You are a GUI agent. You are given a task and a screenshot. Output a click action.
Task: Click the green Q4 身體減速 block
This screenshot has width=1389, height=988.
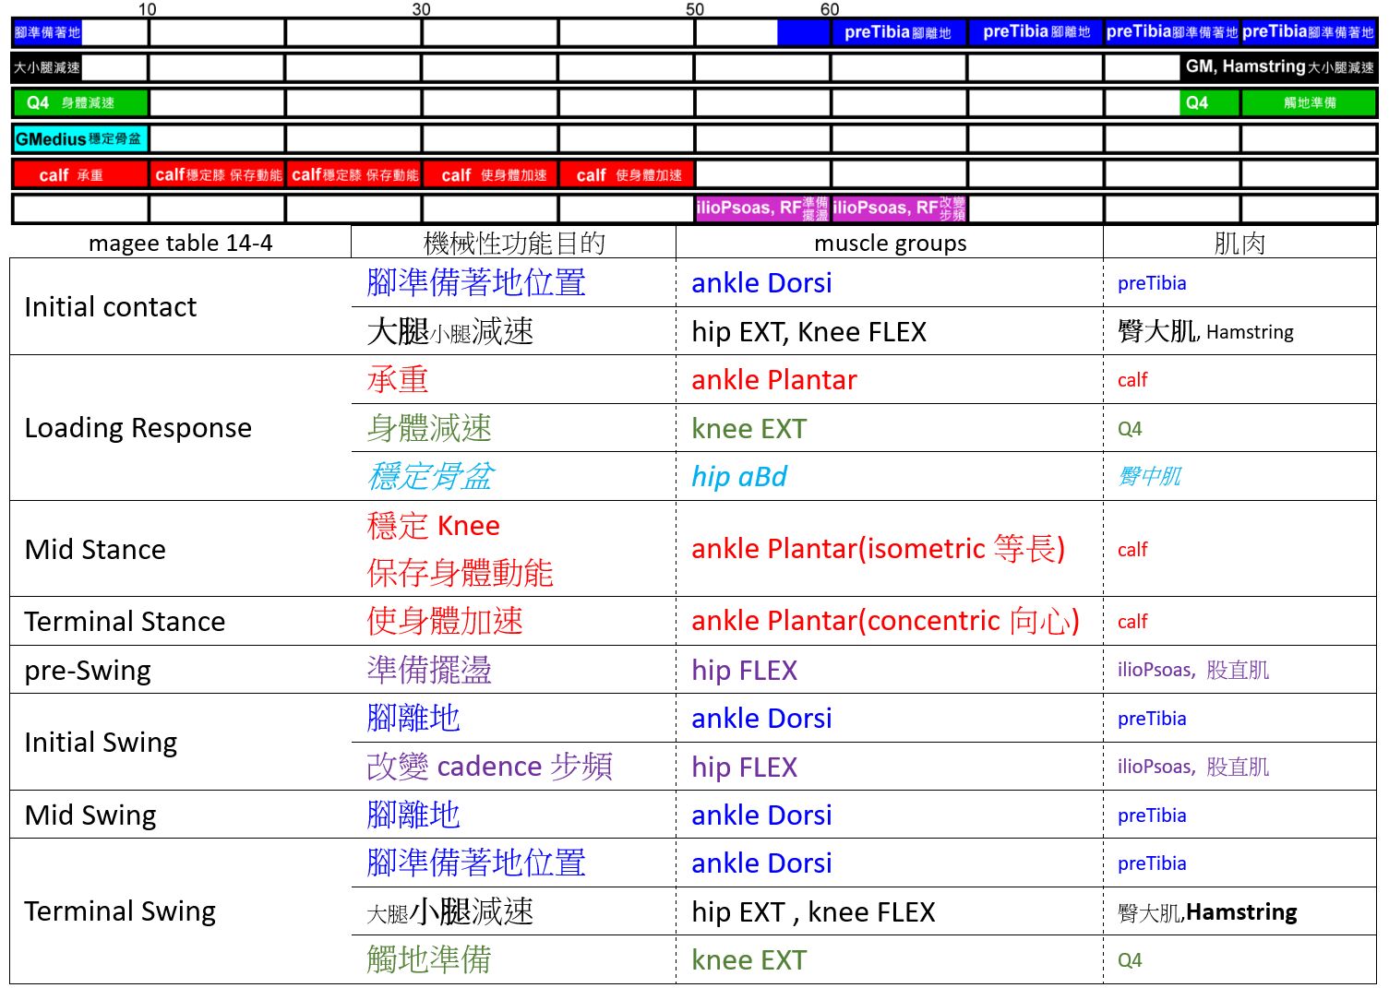79,102
